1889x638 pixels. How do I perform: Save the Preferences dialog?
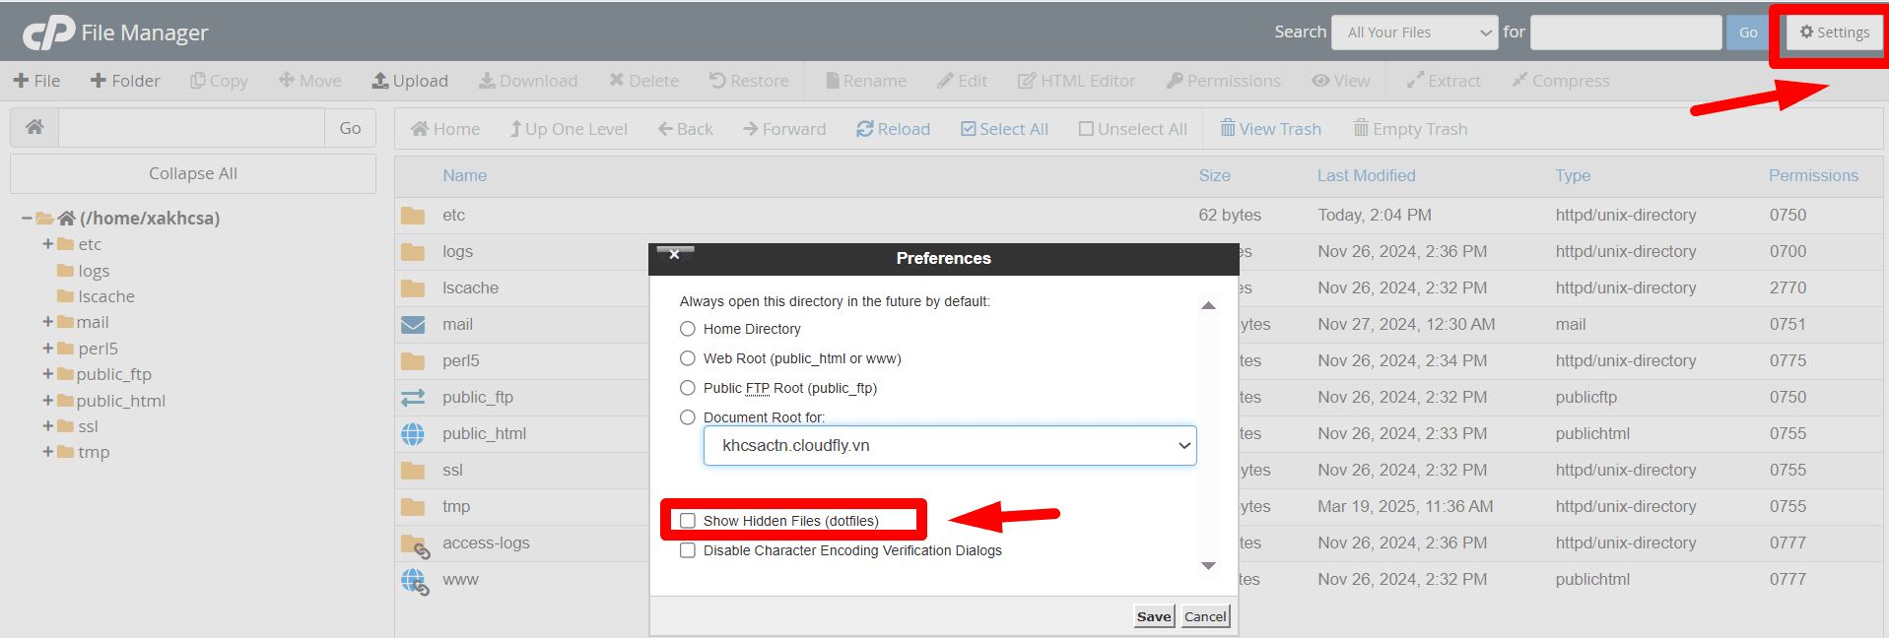pyautogui.click(x=1153, y=616)
